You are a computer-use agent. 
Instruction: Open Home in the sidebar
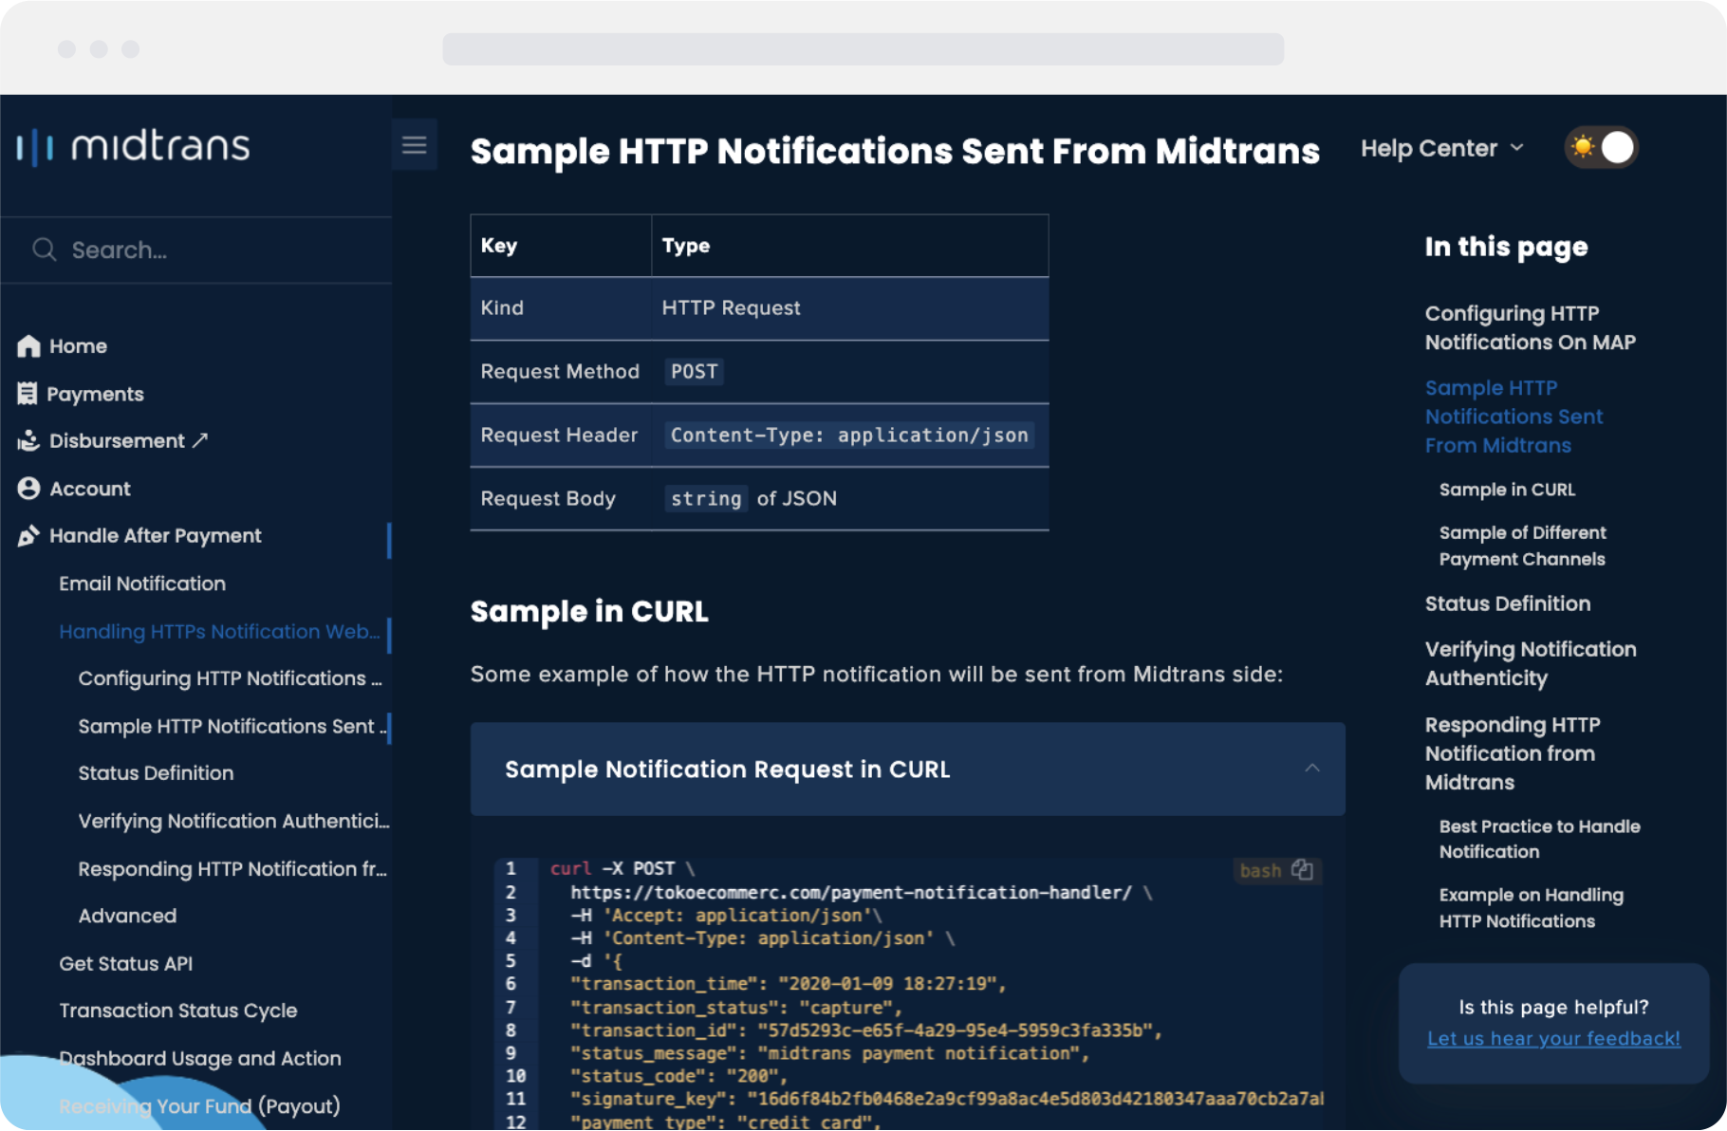coord(78,346)
